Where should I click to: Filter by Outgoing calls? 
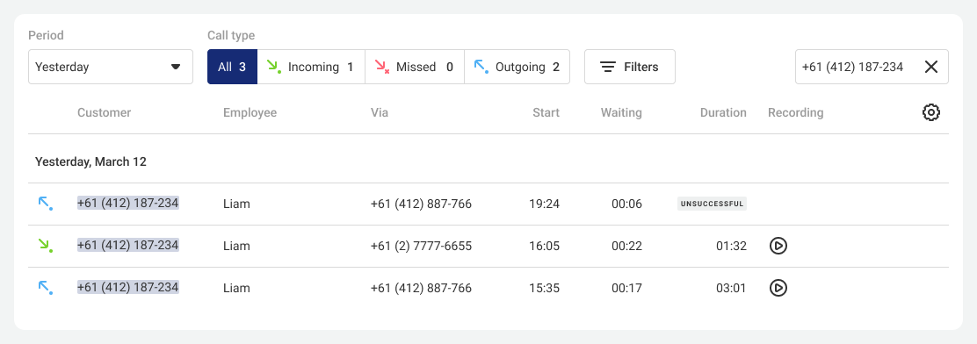[x=517, y=67]
